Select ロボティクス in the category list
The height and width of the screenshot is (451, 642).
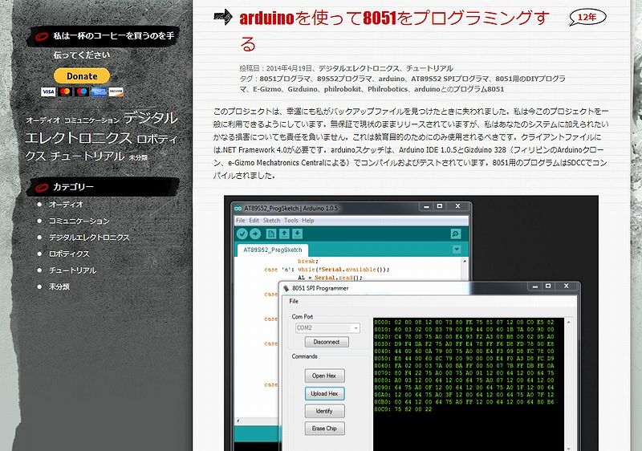coord(69,254)
